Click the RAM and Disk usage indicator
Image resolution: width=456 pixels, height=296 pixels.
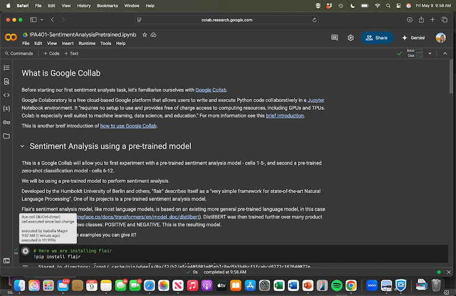[415, 53]
